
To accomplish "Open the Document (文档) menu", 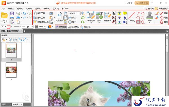I will tap(29, 8).
